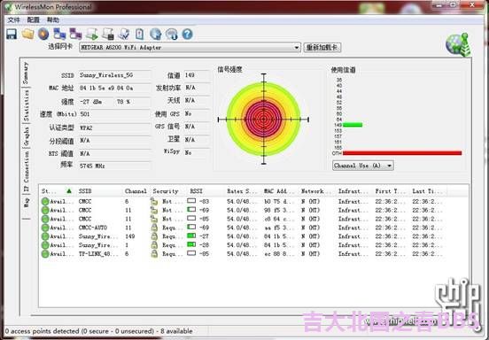Switch to the Statistics side tab
489x340 pixels.
click(27, 105)
